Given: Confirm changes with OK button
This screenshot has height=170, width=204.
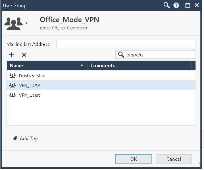Looking at the screenshot, I should [133, 159].
